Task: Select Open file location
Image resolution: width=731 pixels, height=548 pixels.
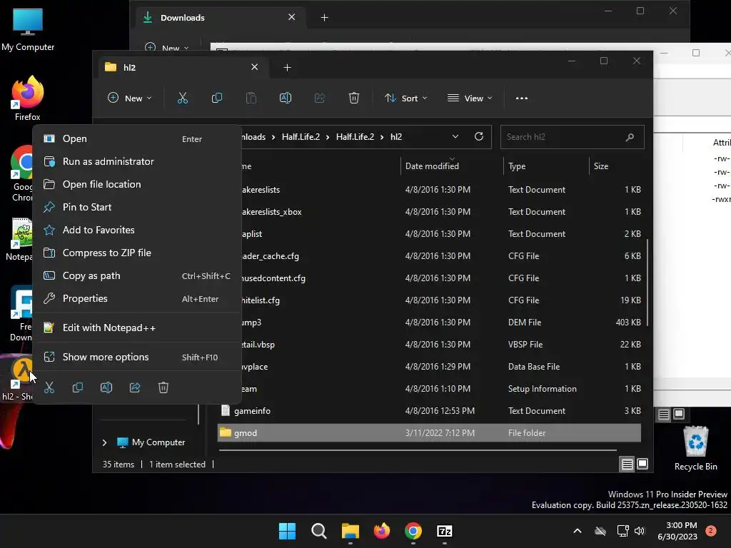Action: coord(137,185)
